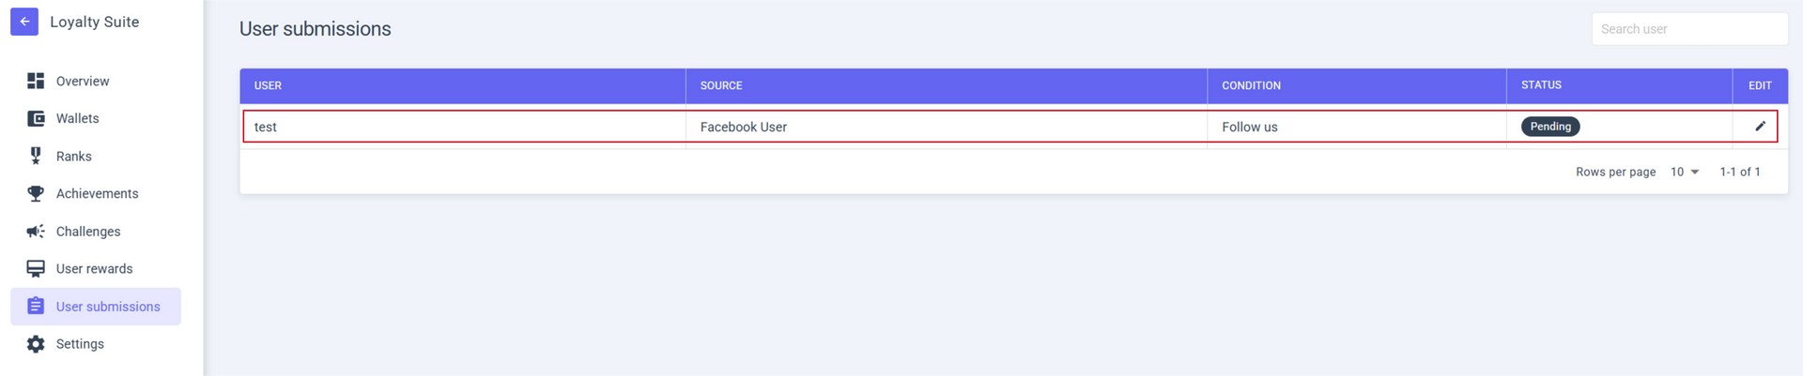Edit the test submission with pencil icon
Viewport: 1803px width, 376px height.
point(1760,126)
